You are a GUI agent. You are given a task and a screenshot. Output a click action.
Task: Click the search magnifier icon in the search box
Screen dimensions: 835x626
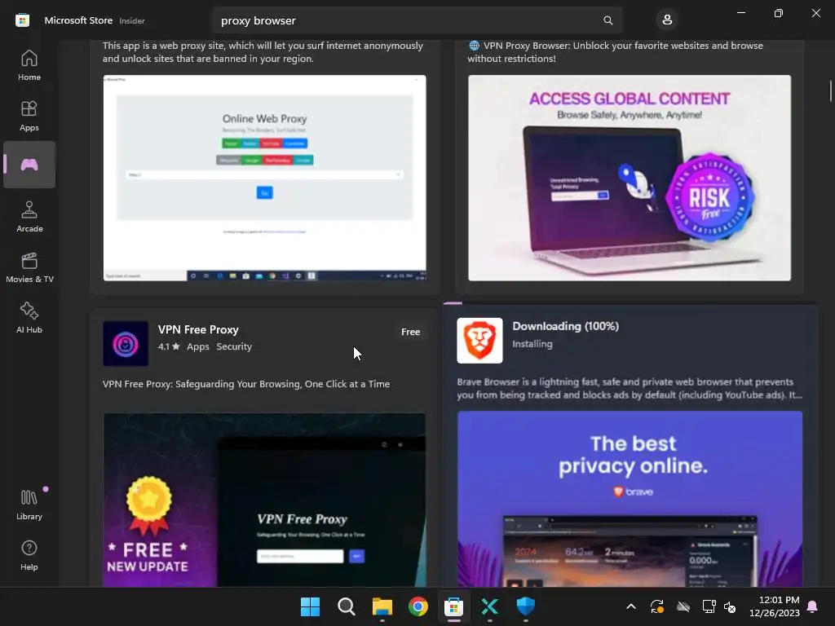coord(608,20)
